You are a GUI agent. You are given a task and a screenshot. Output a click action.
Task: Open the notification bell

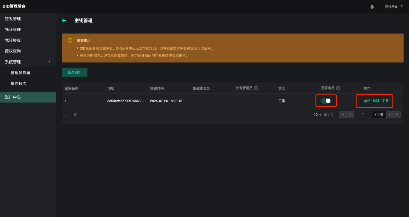pos(372,7)
